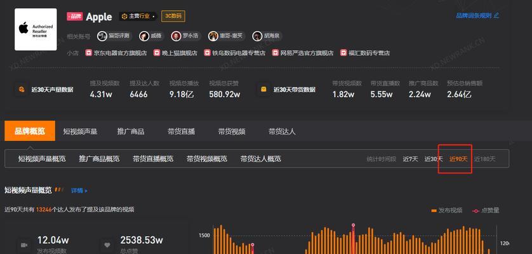Click the 2538.53w 总点赞 figure

click(x=142, y=240)
